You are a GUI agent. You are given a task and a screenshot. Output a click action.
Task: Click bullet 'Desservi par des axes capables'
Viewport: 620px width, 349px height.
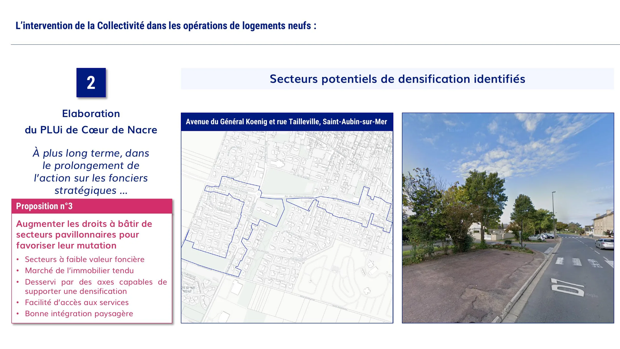[96, 286]
